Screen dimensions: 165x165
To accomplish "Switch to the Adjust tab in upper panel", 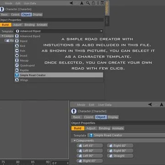I will (17, 25).
